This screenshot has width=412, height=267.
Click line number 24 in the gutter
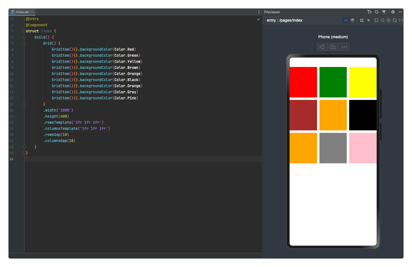(x=11, y=159)
